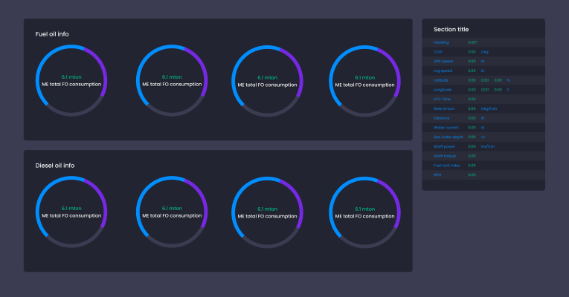Select the fourth Diesel oil consumption gauge
The image size is (569, 297).
pos(364,212)
